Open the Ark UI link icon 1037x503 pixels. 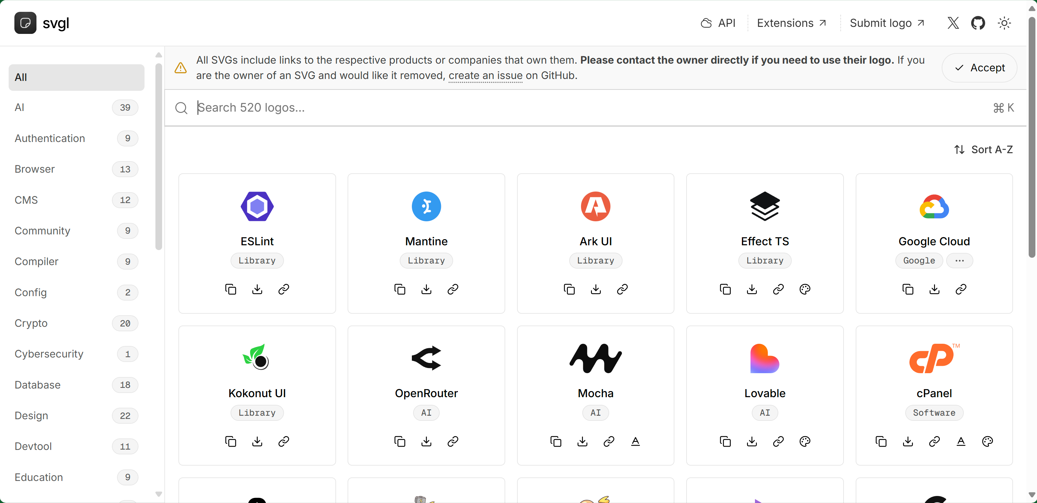tap(622, 289)
